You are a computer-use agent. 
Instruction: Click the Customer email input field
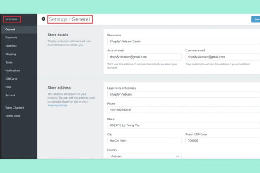(223, 57)
